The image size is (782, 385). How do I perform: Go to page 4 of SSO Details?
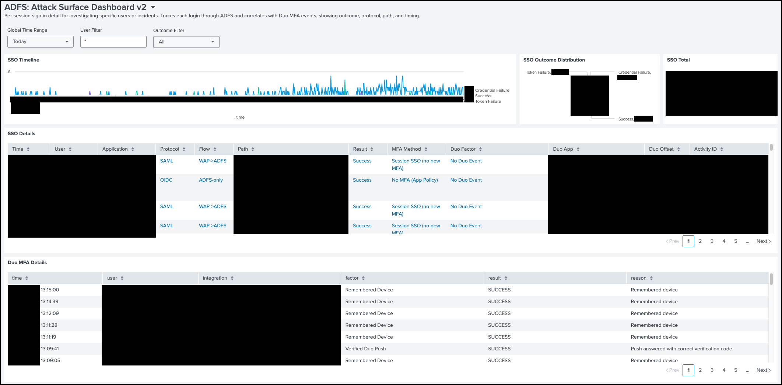tap(724, 241)
